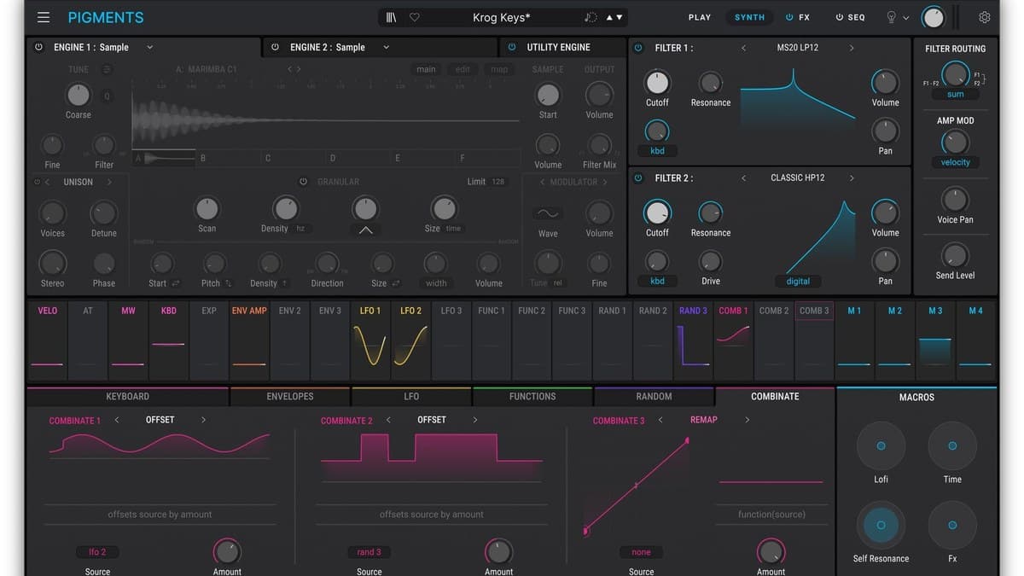Click the sample map button

[498, 69]
